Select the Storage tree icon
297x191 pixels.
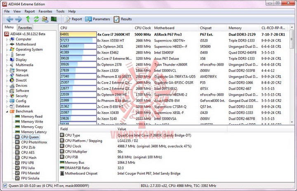12,70
